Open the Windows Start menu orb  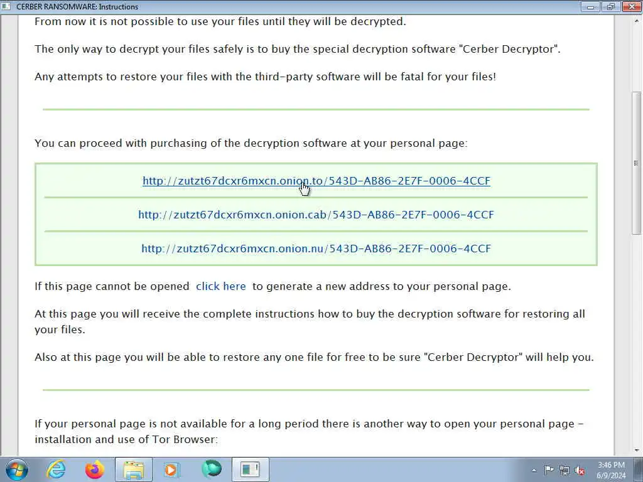click(17, 469)
